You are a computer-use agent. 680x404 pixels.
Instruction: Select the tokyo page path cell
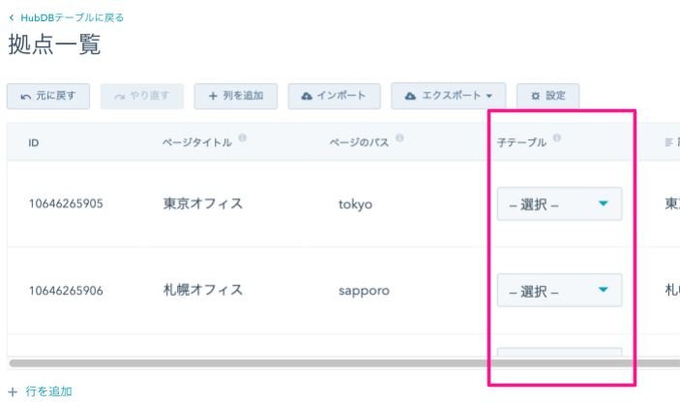pyautogui.click(x=355, y=204)
